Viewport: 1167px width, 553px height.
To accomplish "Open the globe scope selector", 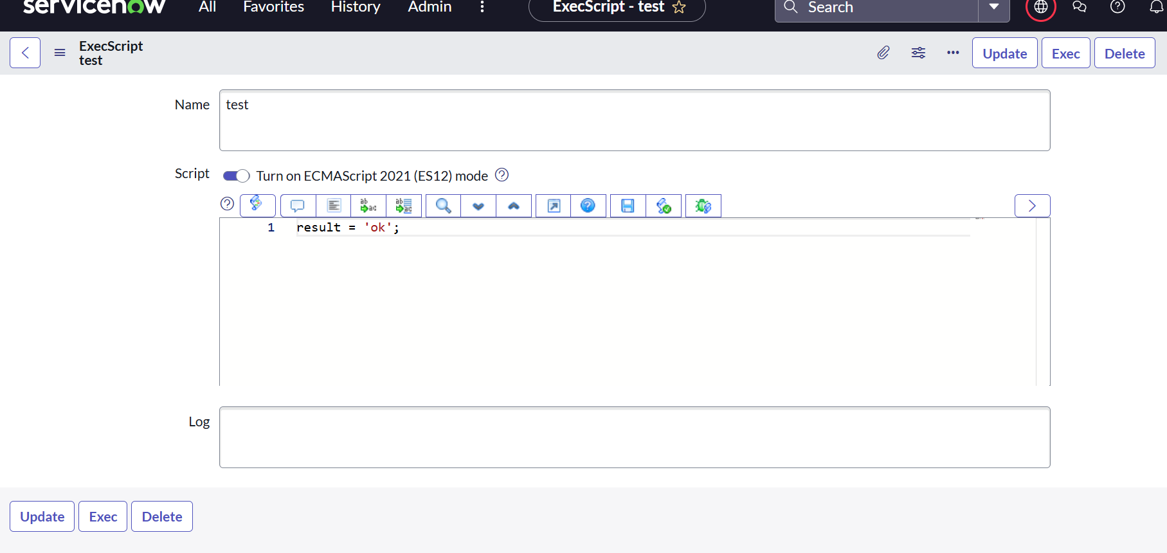I will (x=1041, y=7).
